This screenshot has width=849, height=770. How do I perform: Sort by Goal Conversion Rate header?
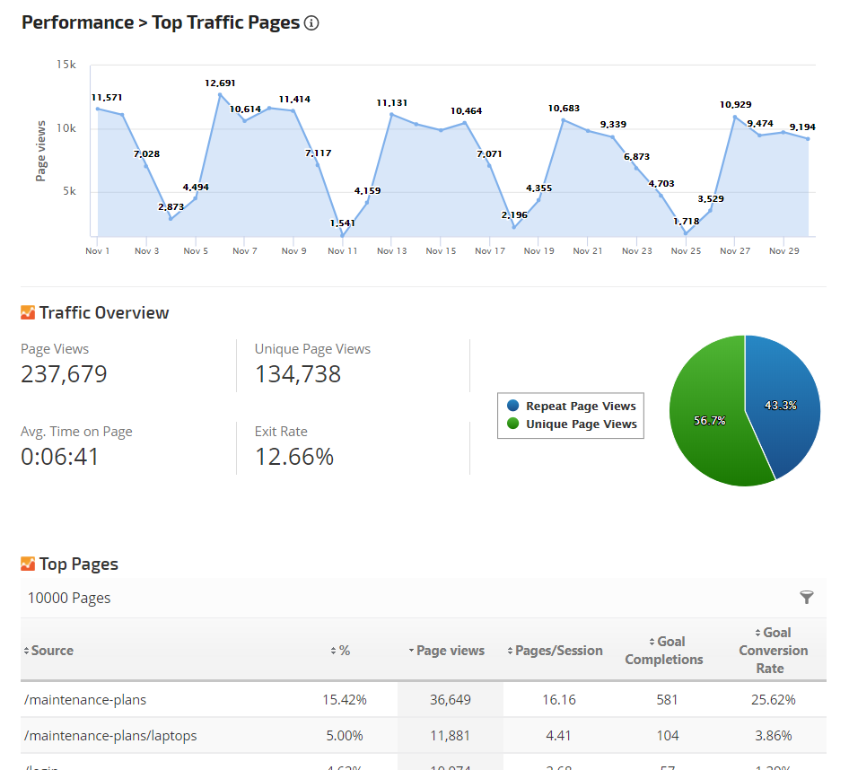[x=773, y=651]
